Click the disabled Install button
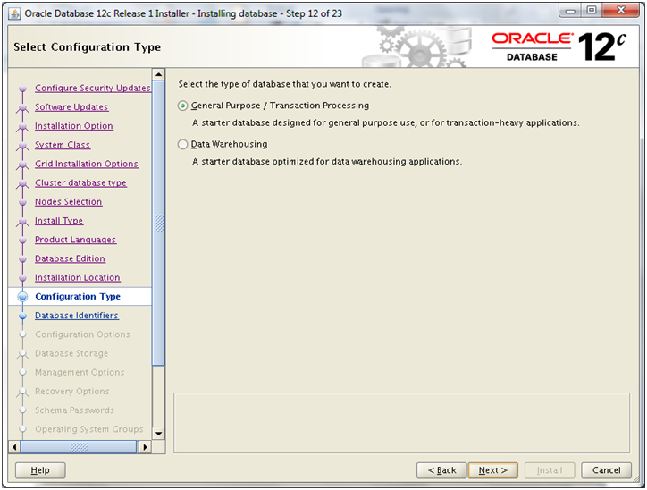This screenshot has height=490, width=647. (550, 470)
